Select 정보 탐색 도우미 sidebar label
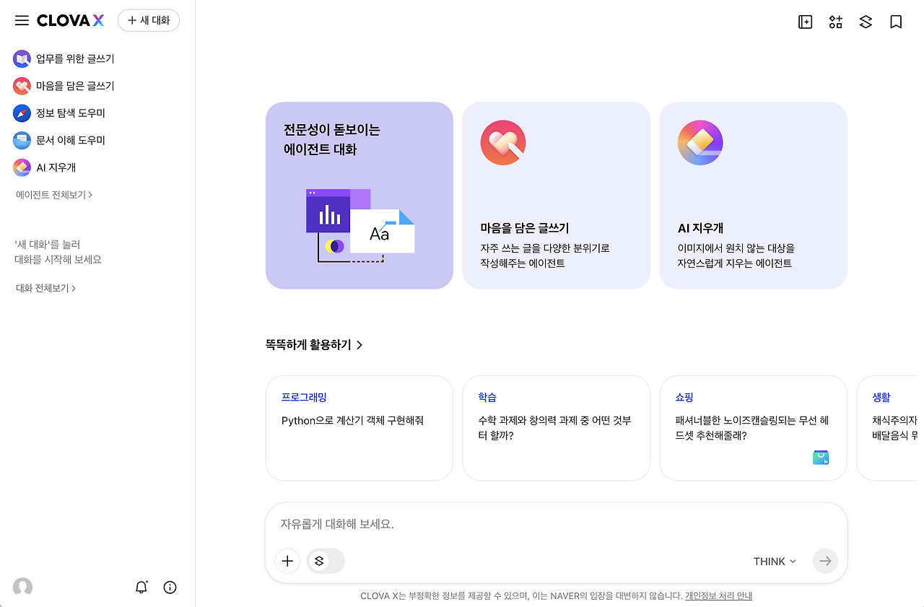 coord(71,113)
